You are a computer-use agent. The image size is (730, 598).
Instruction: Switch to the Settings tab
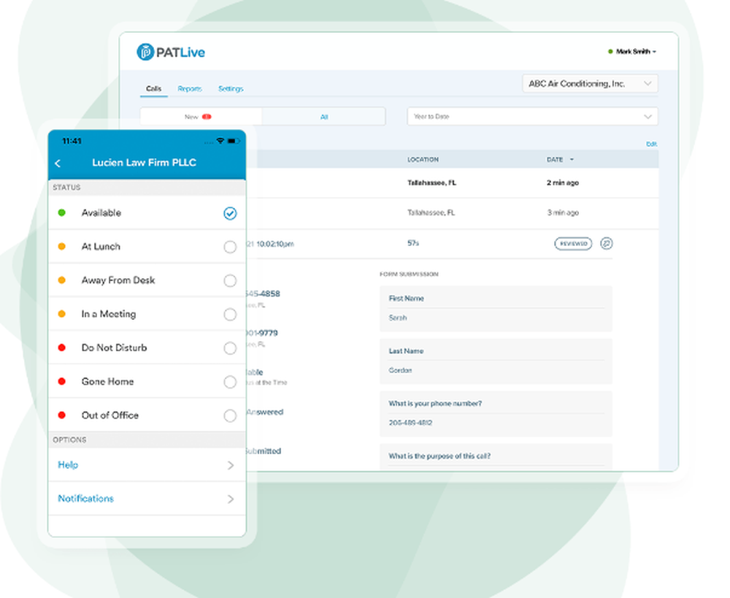[x=231, y=88]
